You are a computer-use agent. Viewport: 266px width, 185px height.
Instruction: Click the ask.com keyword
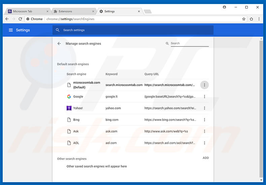tap(111, 131)
